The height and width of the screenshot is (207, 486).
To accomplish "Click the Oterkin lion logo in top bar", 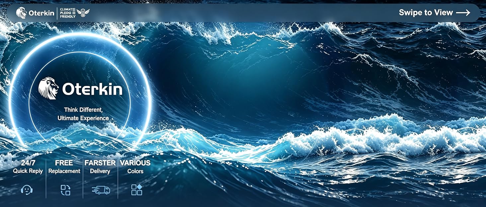I will point(21,13).
